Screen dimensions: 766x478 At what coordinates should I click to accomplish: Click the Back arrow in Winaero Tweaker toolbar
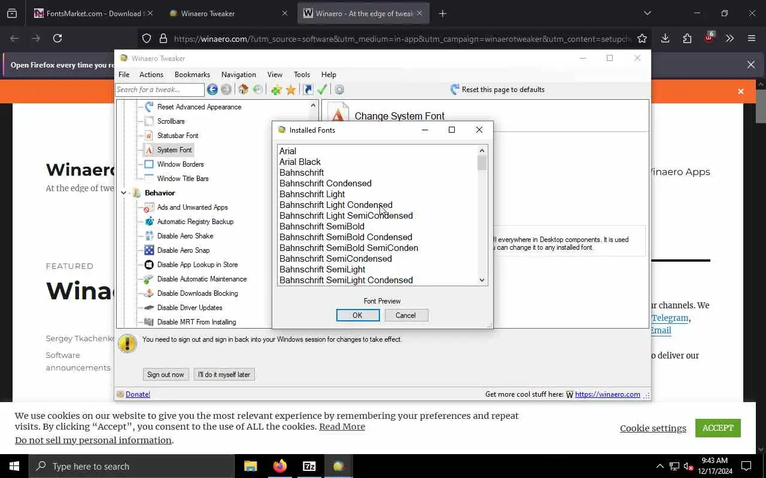pyautogui.click(x=212, y=90)
